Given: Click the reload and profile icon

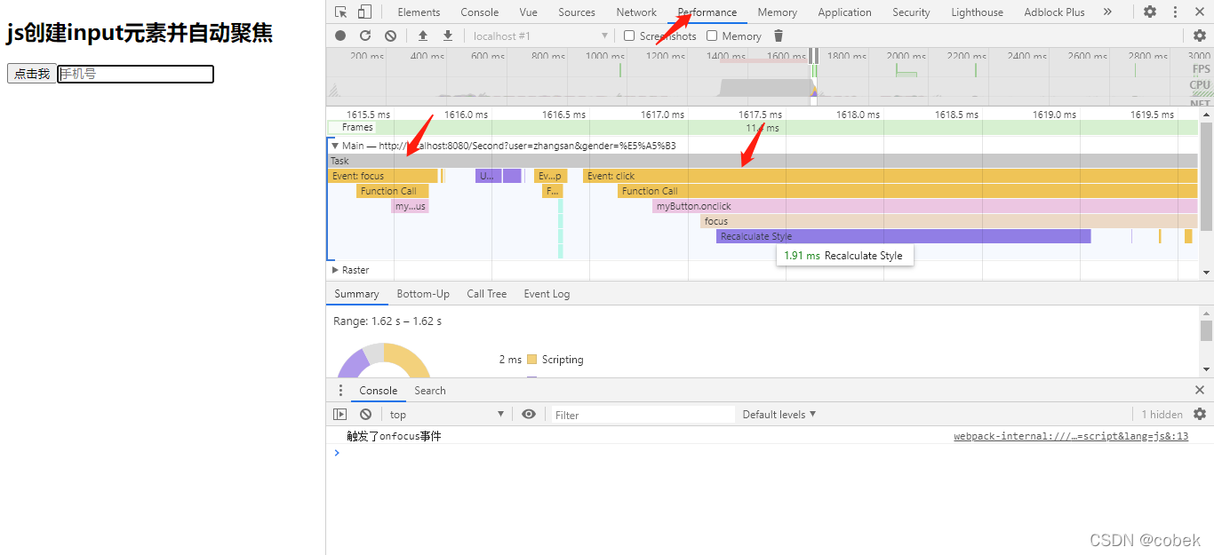Looking at the screenshot, I should 365,36.
